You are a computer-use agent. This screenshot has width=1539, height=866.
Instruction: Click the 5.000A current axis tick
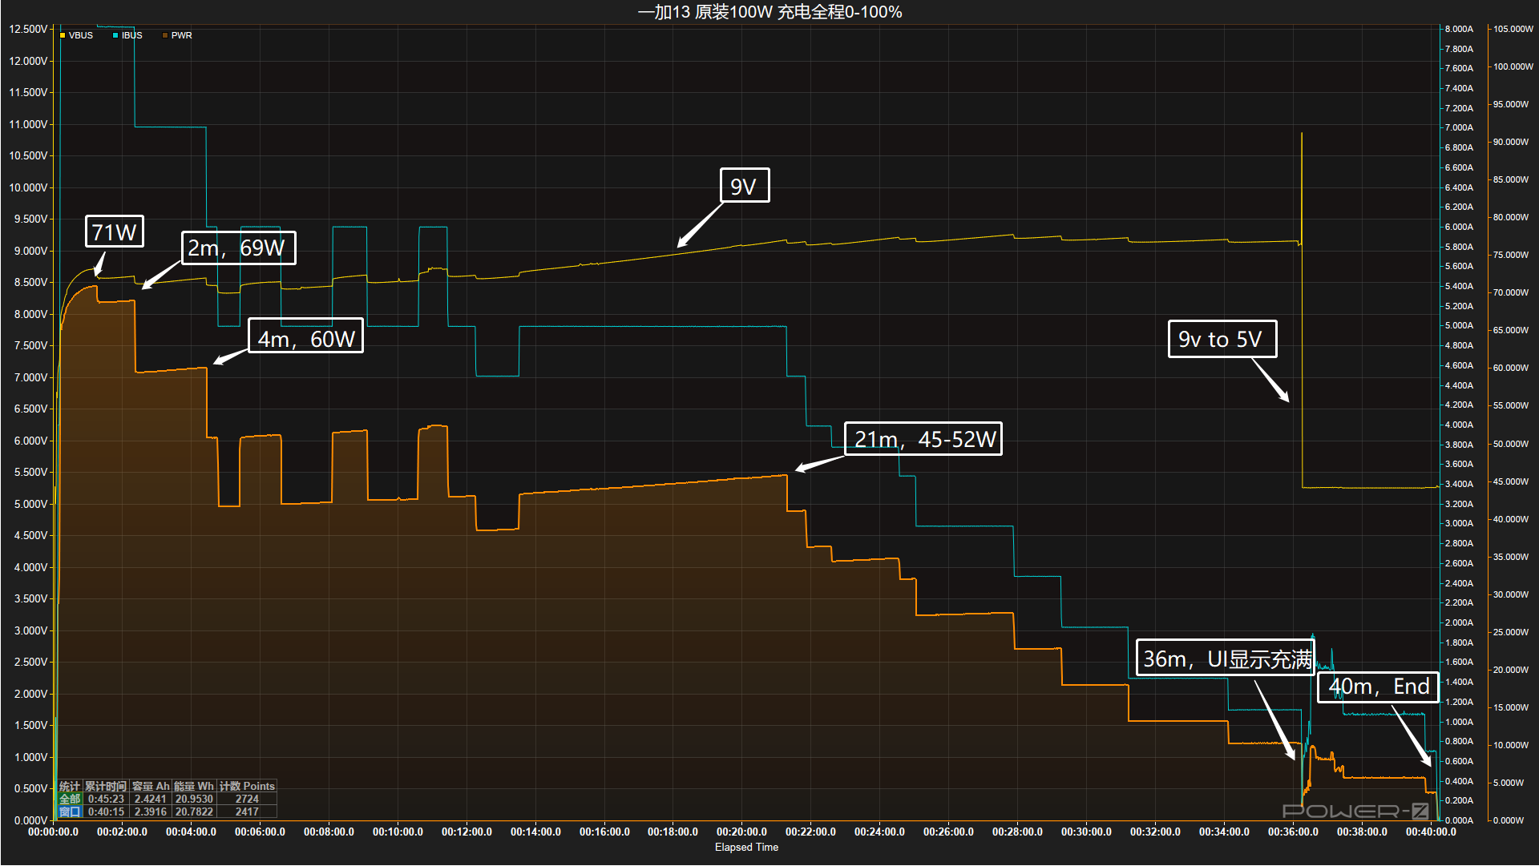[1459, 326]
